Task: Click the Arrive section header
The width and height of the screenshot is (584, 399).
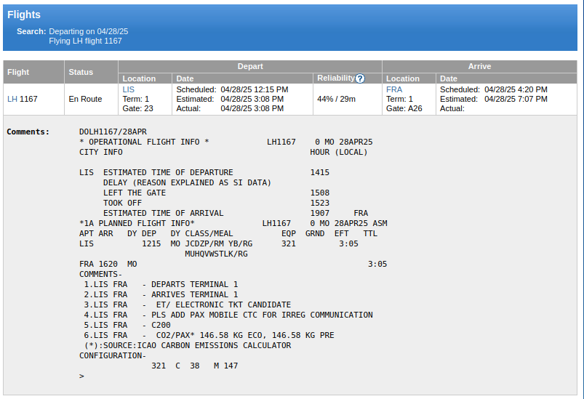Action: point(479,66)
